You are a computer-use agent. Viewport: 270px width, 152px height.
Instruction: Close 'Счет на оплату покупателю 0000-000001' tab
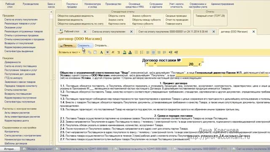pos(213,32)
